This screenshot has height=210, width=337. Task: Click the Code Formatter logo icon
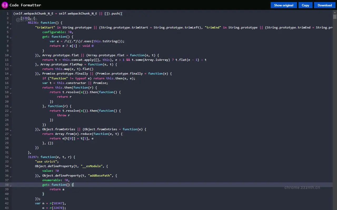click(x=4, y=5)
